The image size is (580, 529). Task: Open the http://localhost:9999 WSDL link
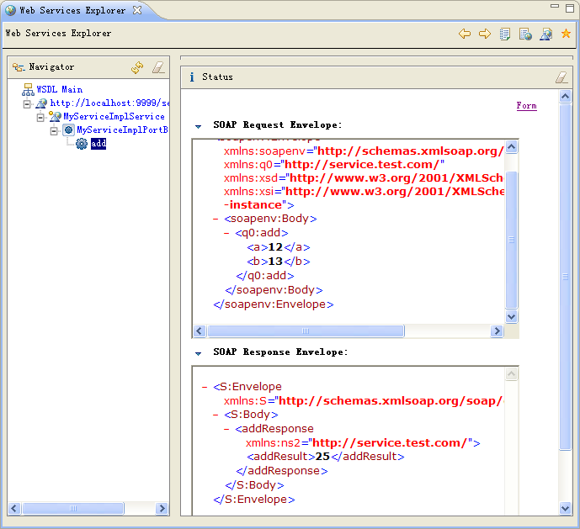[x=110, y=103]
